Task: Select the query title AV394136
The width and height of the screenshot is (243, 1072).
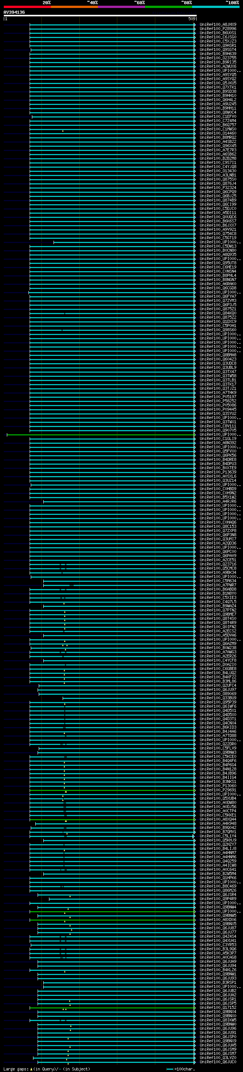Action: pos(14,12)
